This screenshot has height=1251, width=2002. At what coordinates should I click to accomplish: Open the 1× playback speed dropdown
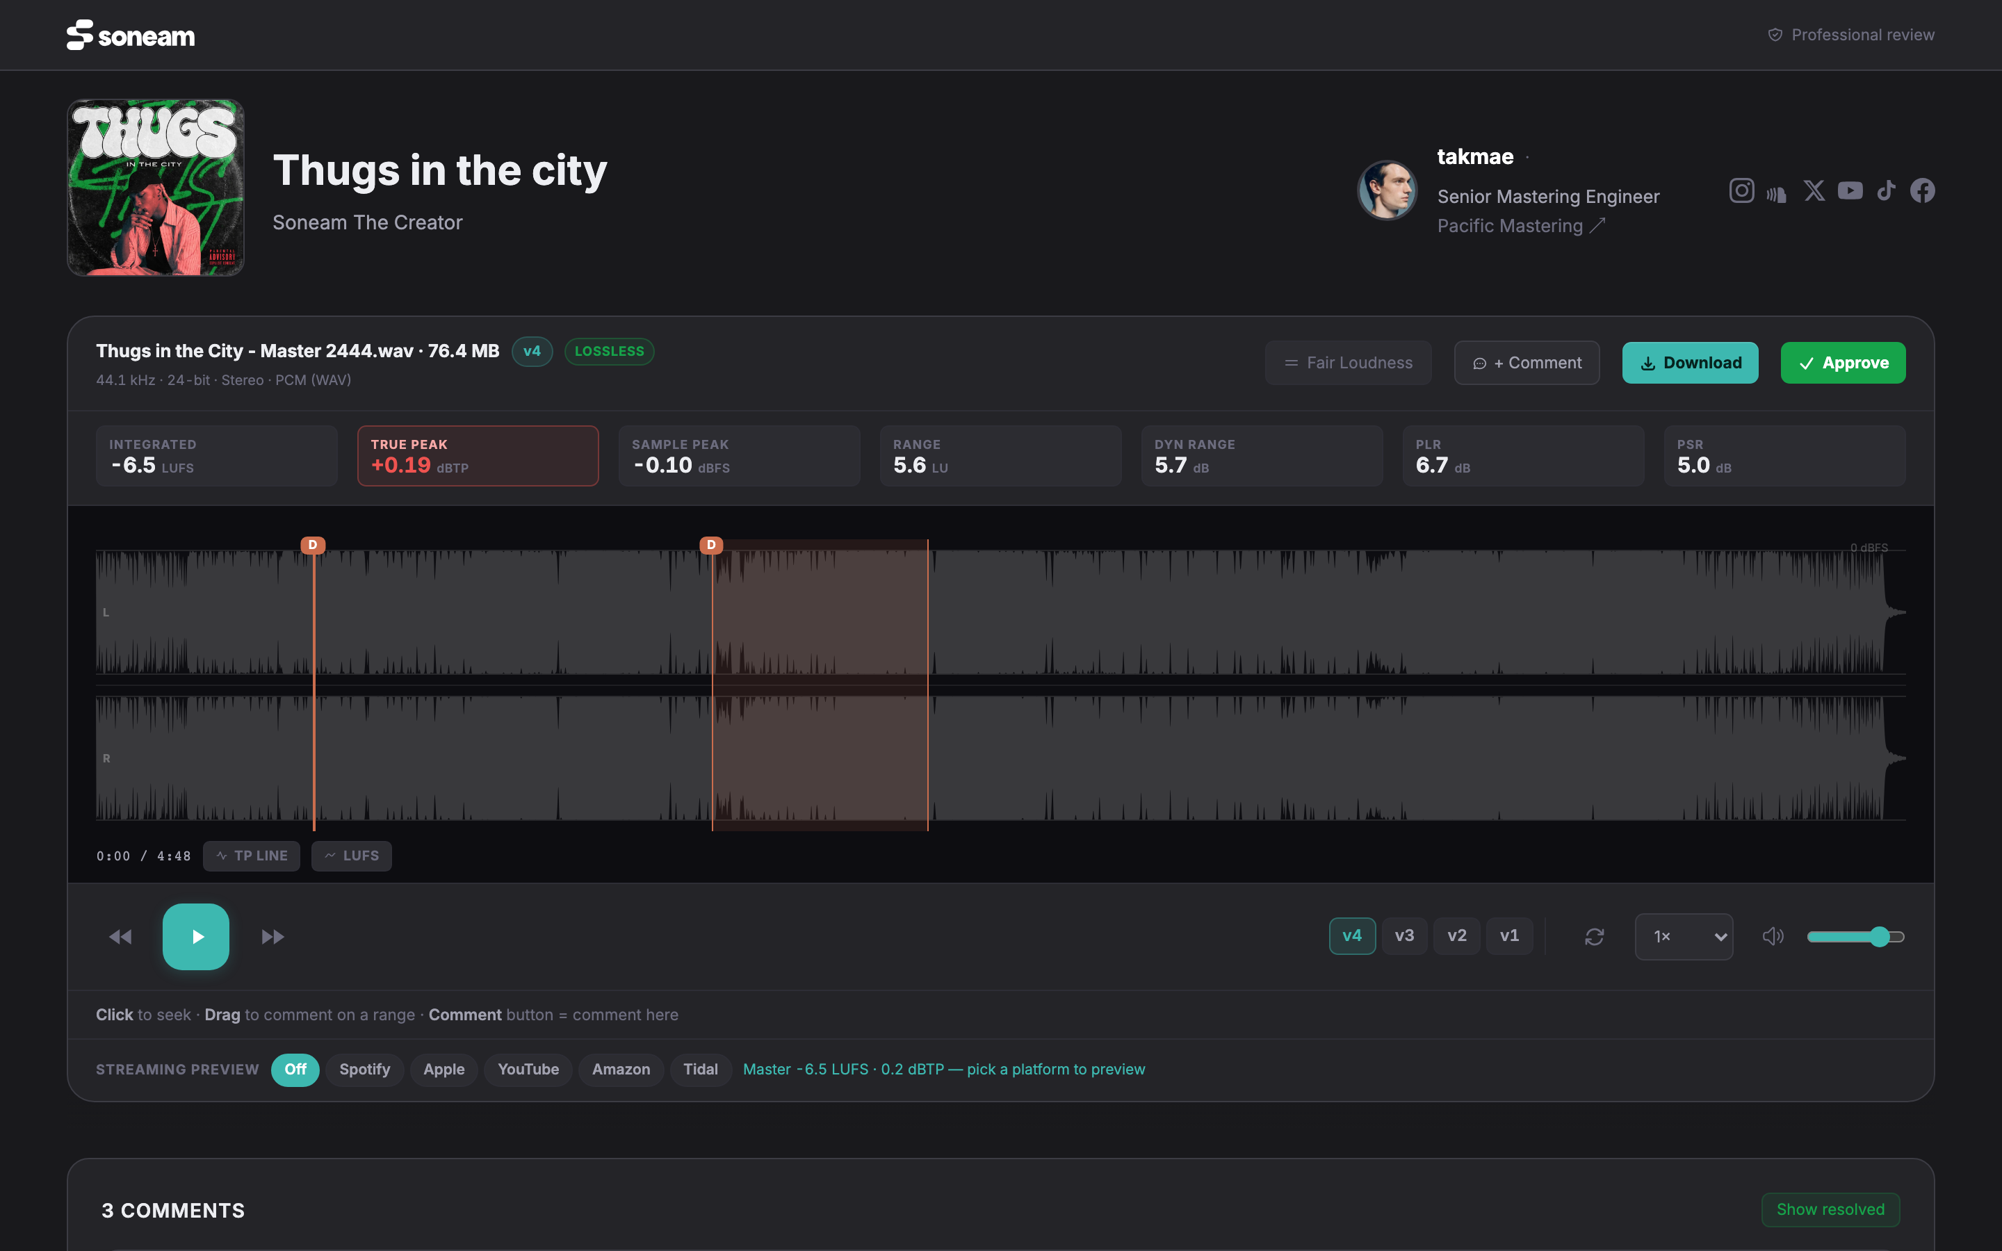coord(1684,937)
